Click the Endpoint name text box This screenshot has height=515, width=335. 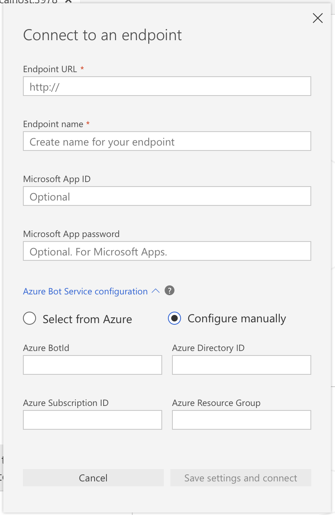click(167, 141)
